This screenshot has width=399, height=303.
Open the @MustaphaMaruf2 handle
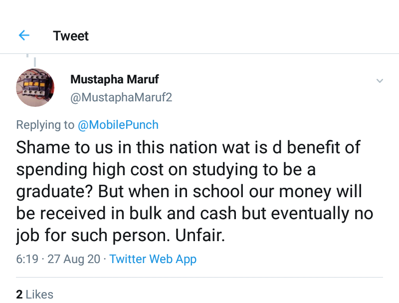tap(121, 97)
